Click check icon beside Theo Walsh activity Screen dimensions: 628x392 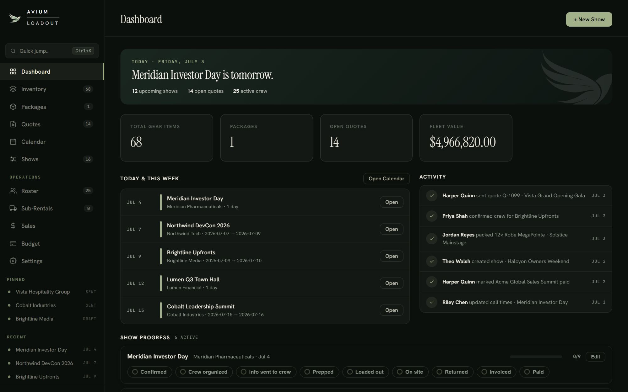coord(432,261)
